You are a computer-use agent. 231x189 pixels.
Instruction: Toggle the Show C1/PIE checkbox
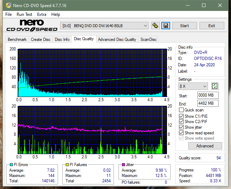click(181, 116)
